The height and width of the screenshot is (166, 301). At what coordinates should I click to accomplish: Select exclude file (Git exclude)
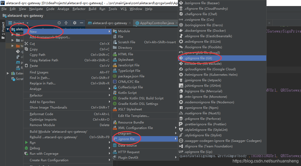tap(222, 63)
